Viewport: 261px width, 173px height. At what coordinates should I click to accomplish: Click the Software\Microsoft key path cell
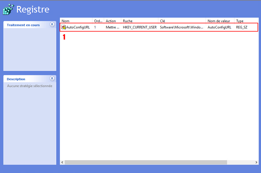pos(181,27)
